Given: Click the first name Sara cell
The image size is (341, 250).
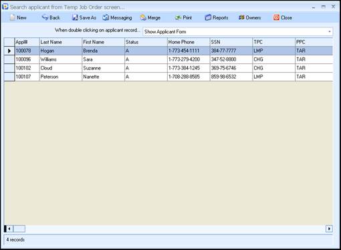Looking at the screenshot, I should [x=103, y=59].
